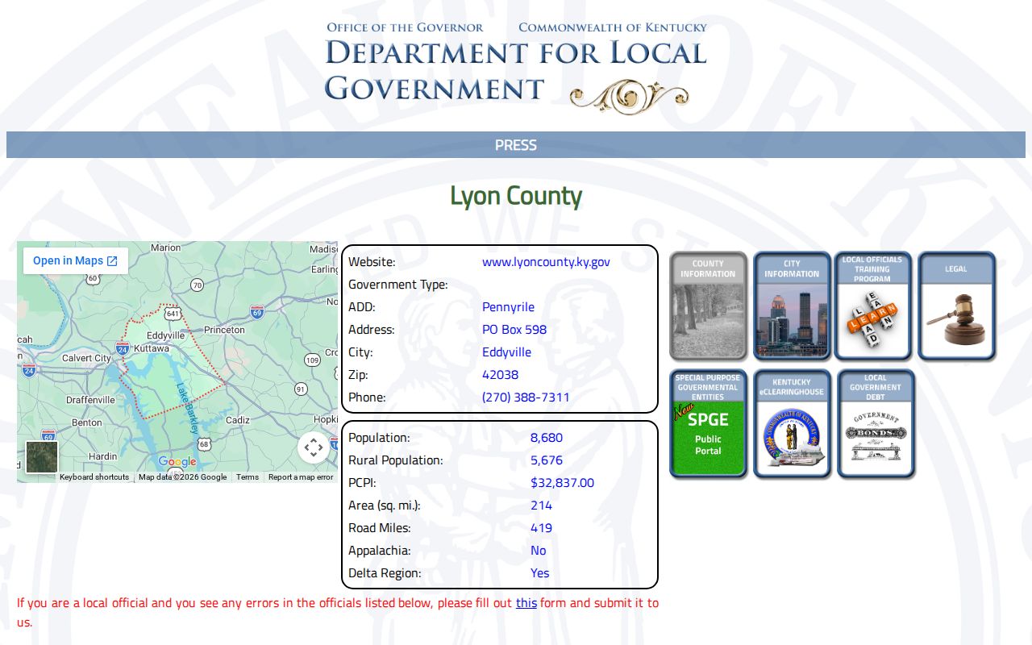Click the PO Box 598 address value

(514, 330)
